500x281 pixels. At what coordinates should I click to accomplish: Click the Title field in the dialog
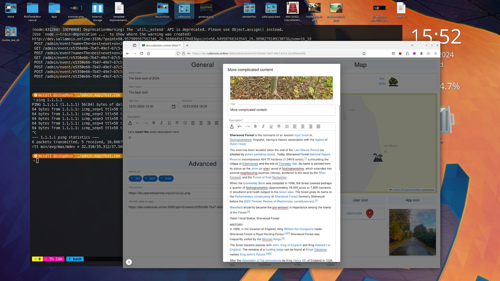coord(281,110)
